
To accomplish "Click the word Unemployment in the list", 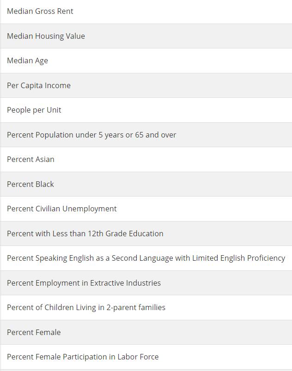I will point(90,209).
